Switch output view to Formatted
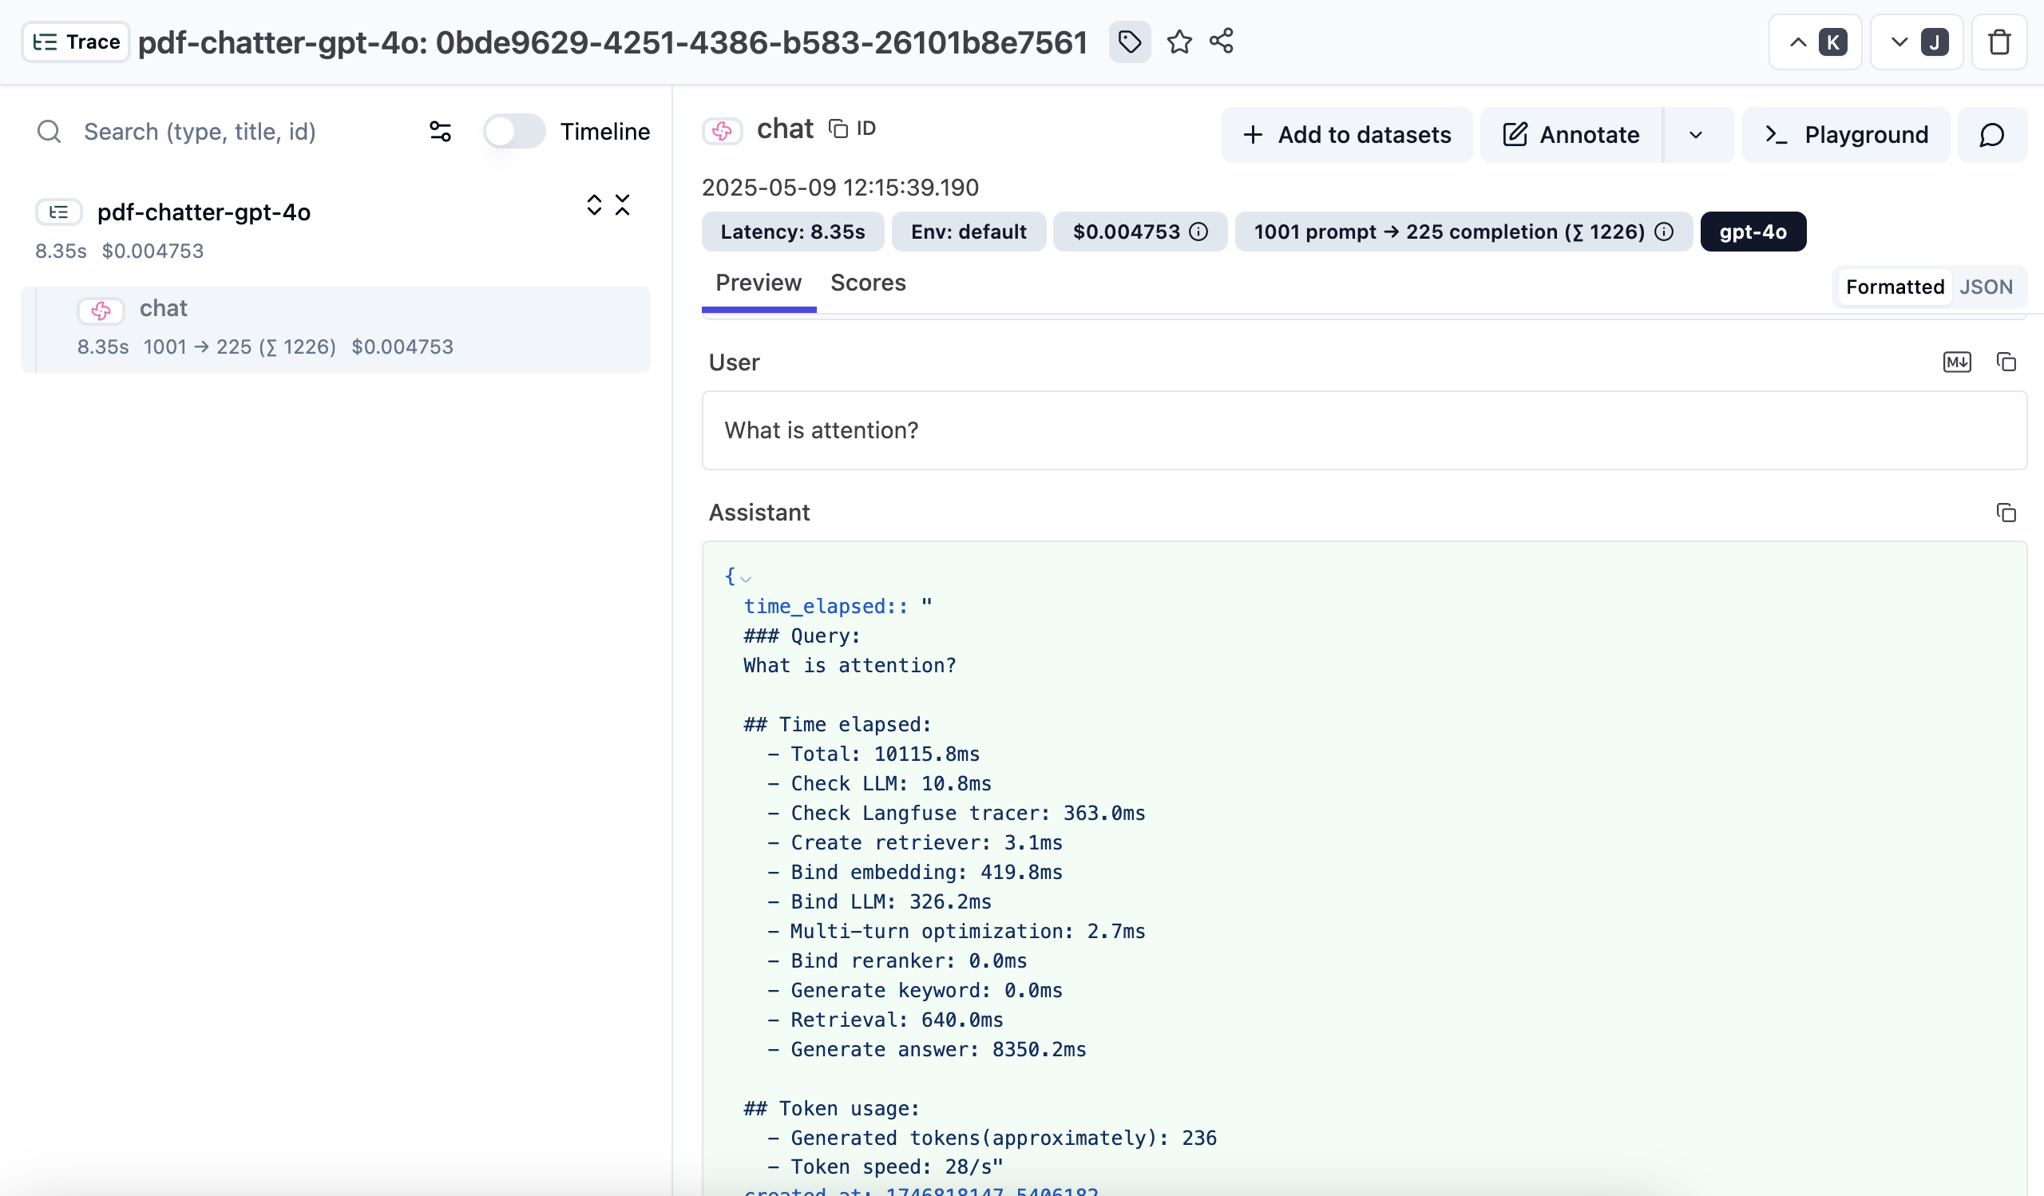The height and width of the screenshot is (1196, 2044). (x=1894, y=287)
